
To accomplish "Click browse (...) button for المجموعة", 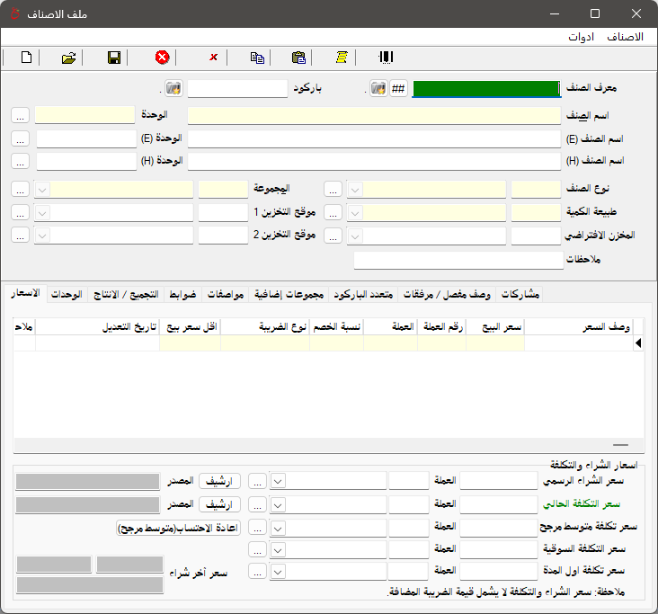I will point(20,190).
